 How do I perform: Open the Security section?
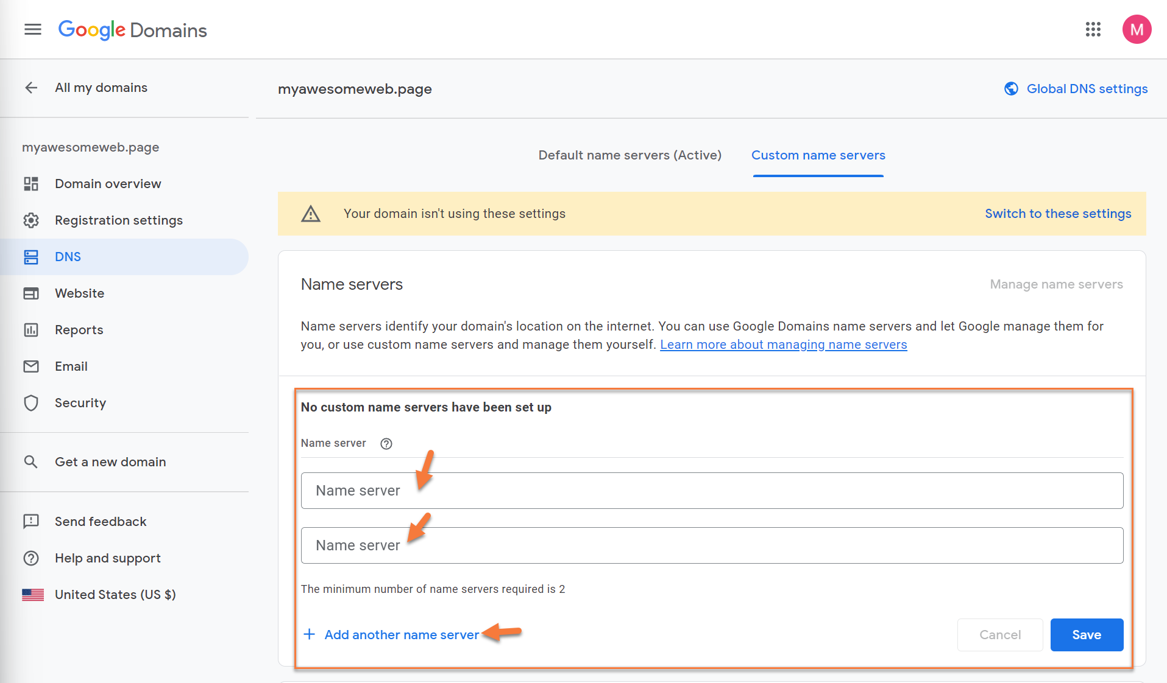pos(80,403)
